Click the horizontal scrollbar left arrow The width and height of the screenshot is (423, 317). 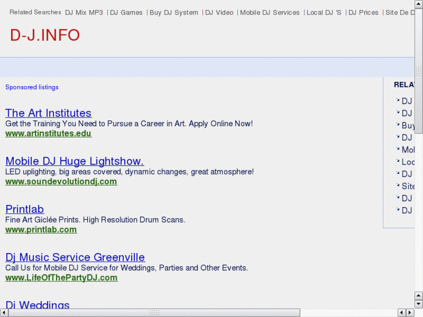[x=4, y=313]
